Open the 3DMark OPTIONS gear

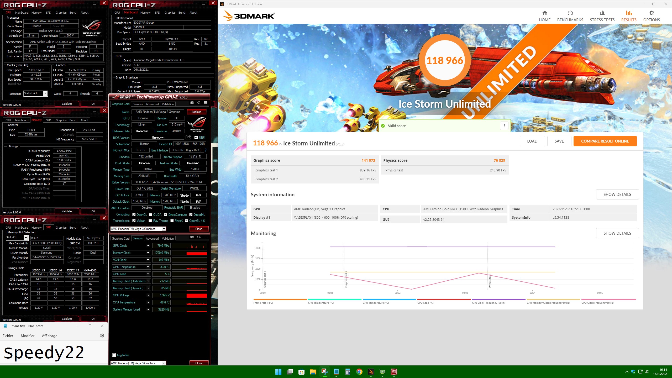click(x=651, y=16)
